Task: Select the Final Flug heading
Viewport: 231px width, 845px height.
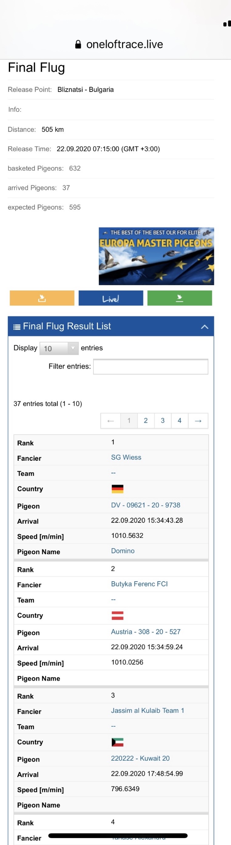Action: tap(36, 68)
